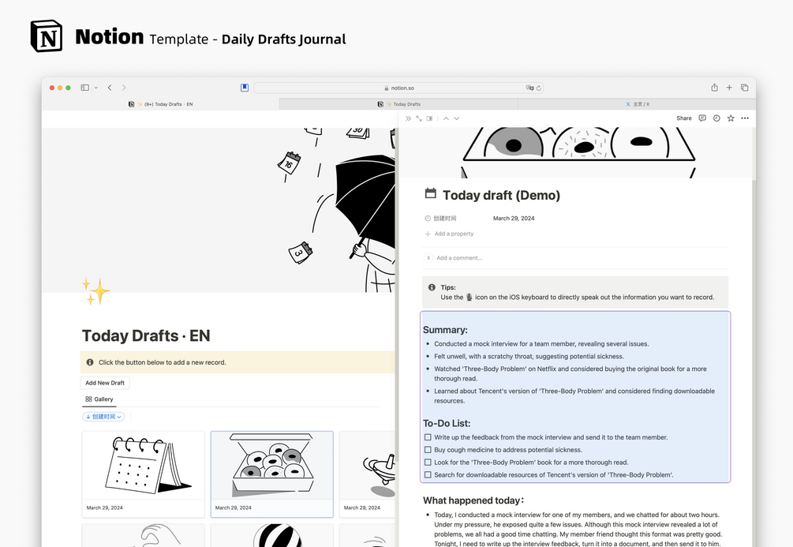Open the desk calendar gallery card
793x547 pixels.
pyautogui.click(x=144, y=474)
